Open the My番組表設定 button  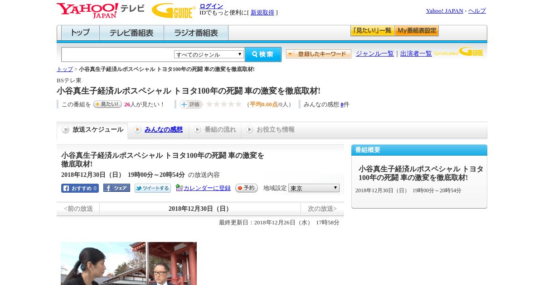(417, 31)
